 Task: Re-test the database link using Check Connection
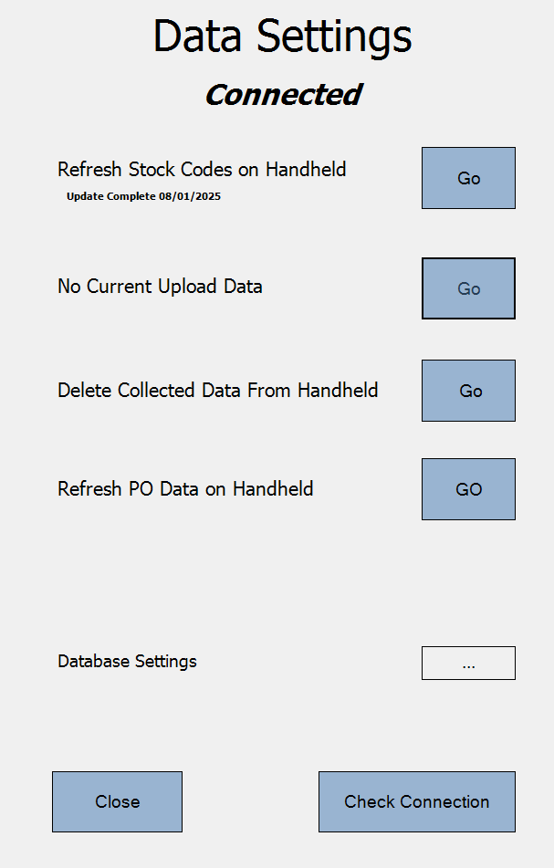pyautogui.click(x=416, y=801)
